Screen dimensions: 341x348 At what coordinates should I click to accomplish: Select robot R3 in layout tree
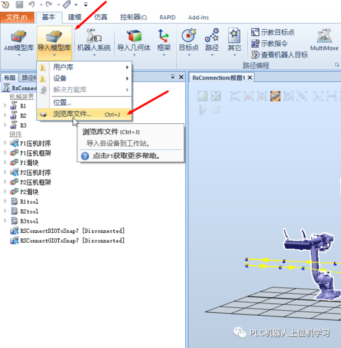coord(18,126)
